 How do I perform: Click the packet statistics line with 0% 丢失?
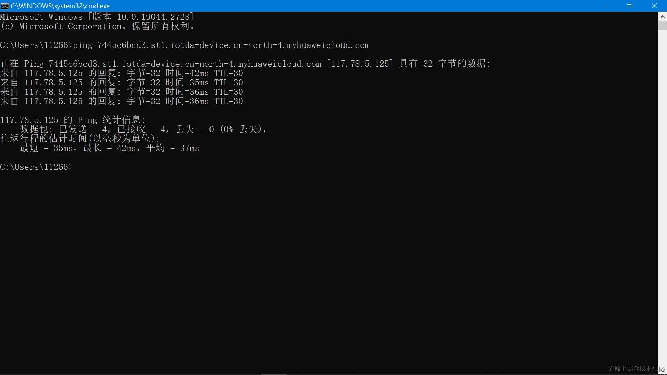[143, 130]
